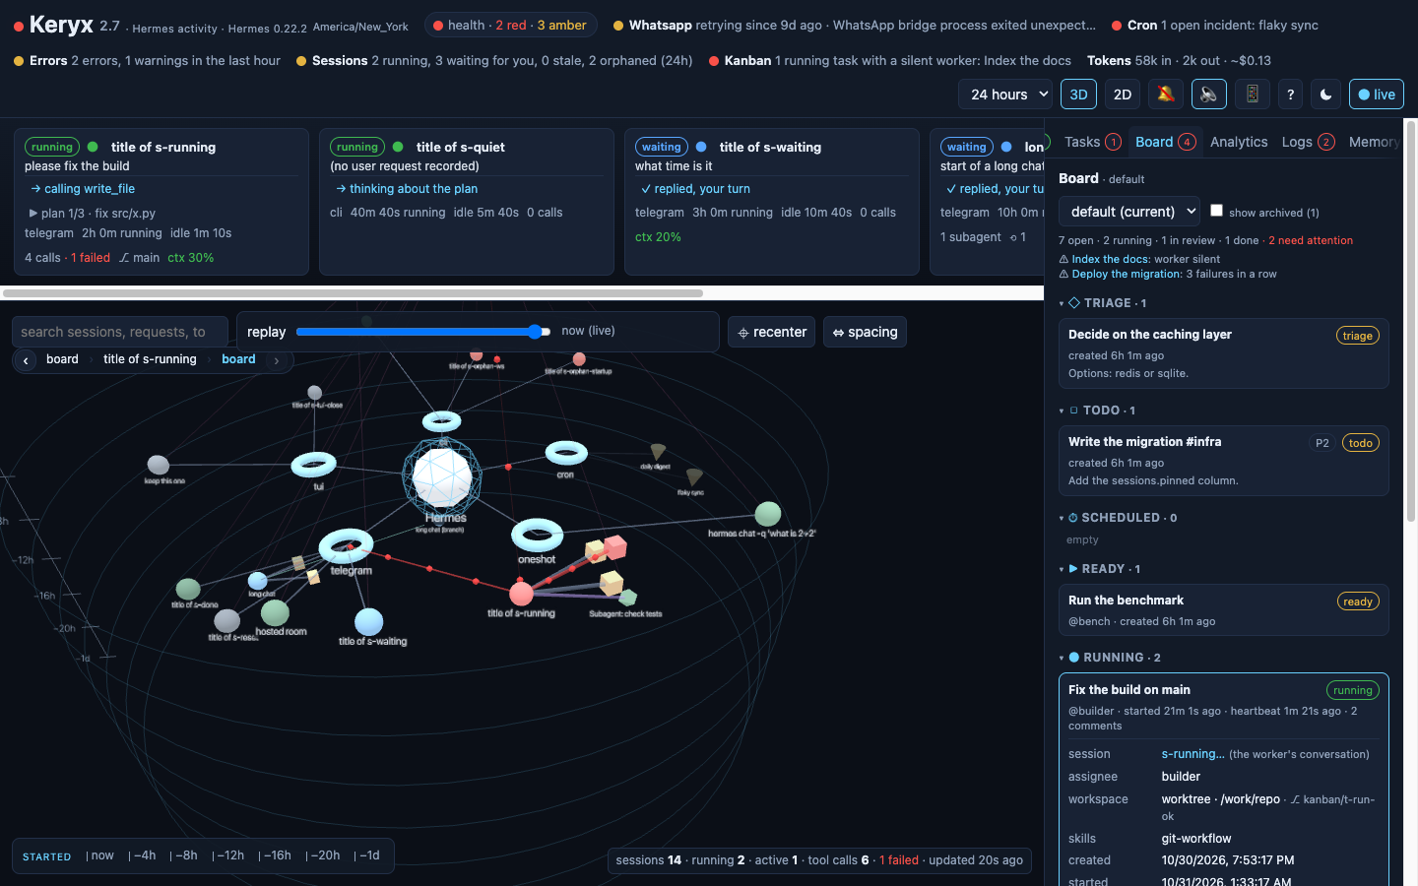
Task: Toggle the muted notifications bell icon
Action: click(x=1166, y=95)
